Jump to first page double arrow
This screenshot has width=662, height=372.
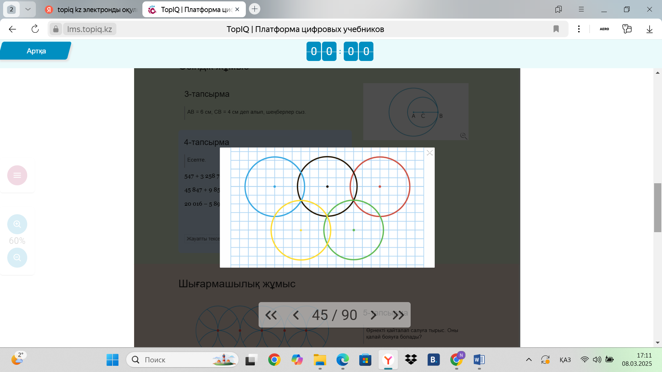click(271, 315)
